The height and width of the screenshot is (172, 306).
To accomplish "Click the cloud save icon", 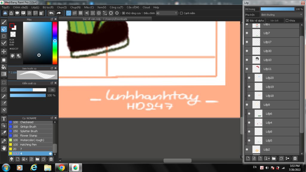I will point(5,13).
